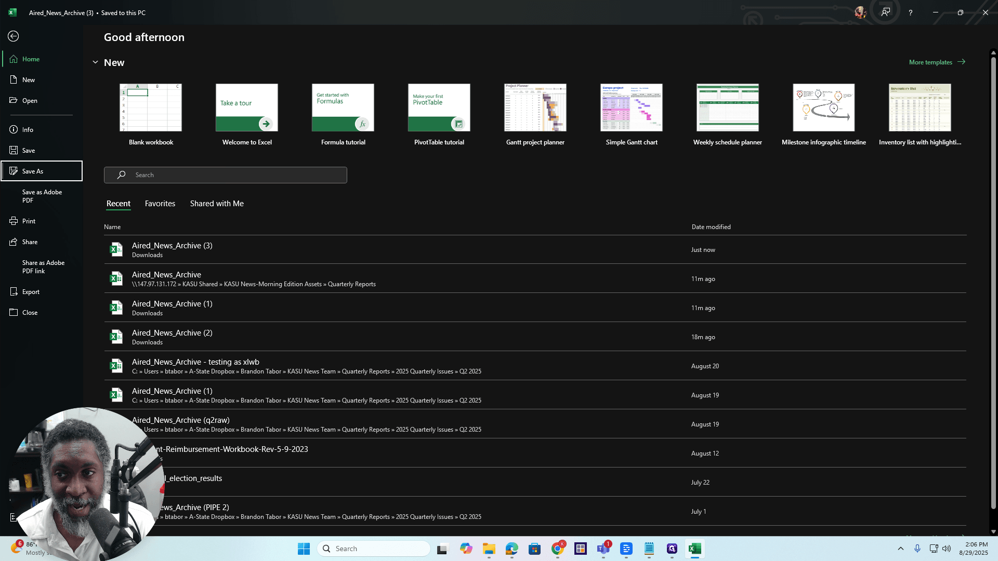Open Google Chrome from taskbar

pos(558,549)
